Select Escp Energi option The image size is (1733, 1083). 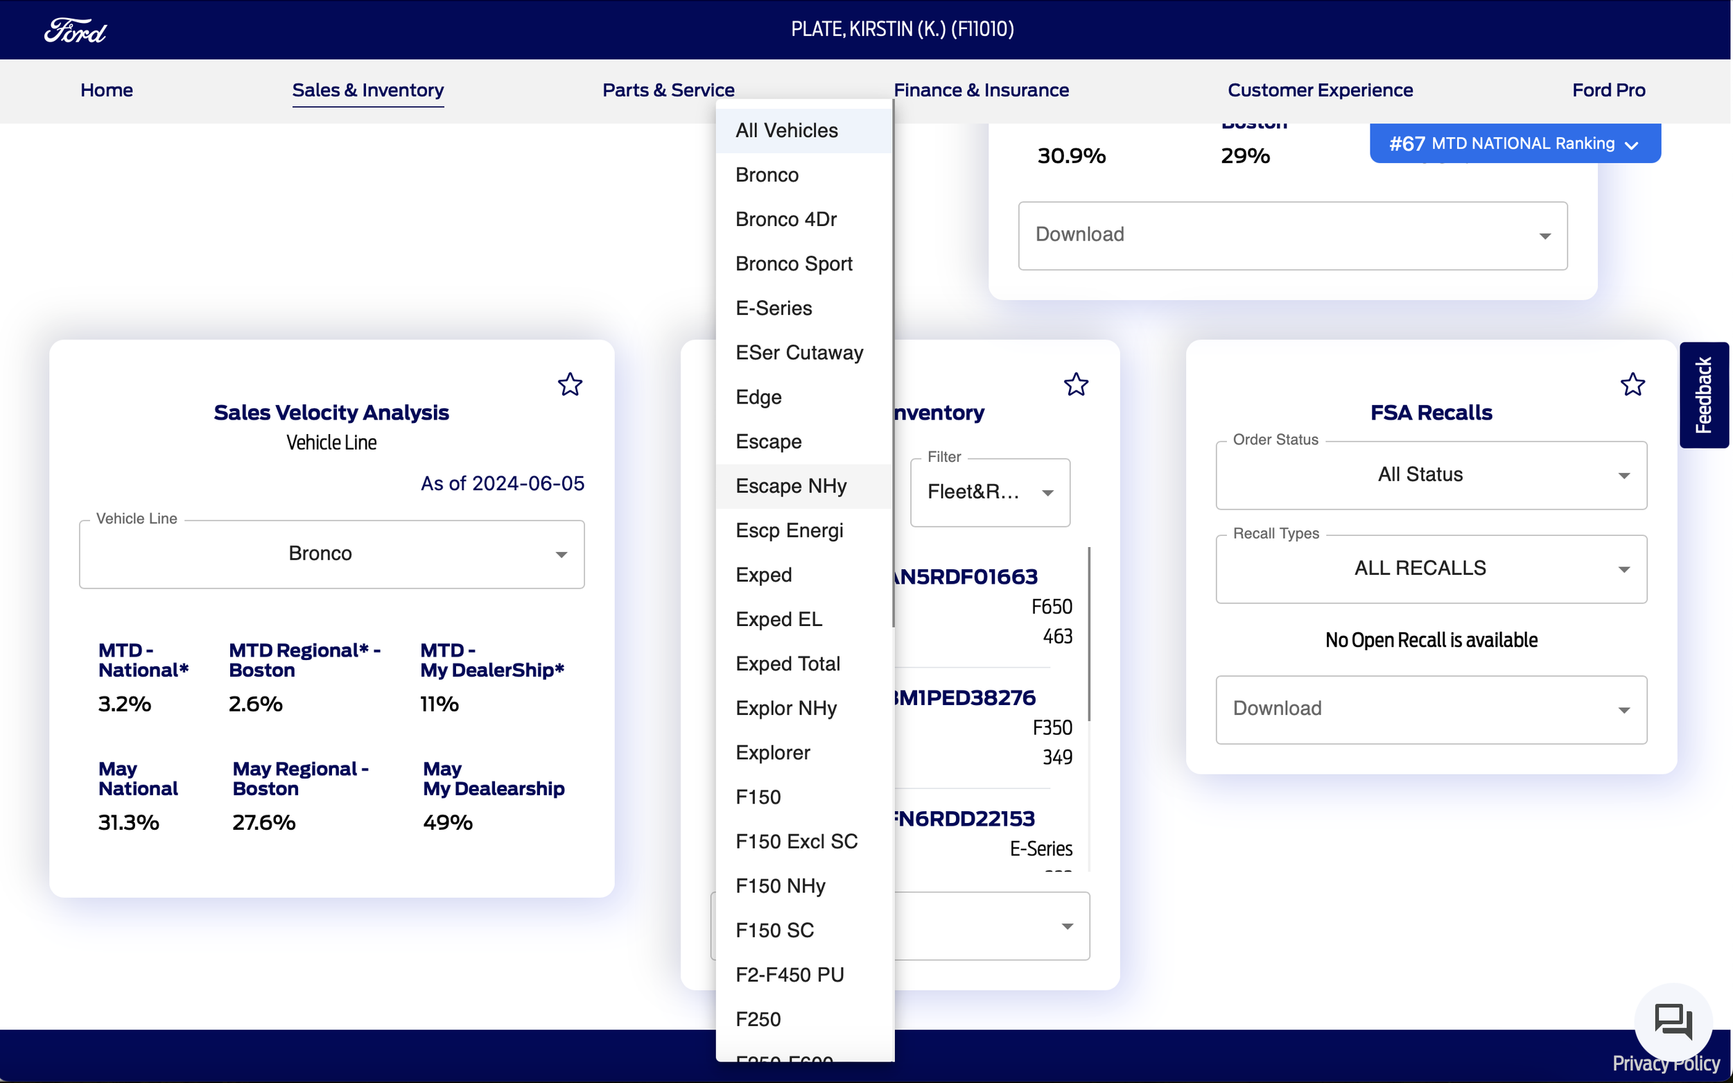coord(803,530)
